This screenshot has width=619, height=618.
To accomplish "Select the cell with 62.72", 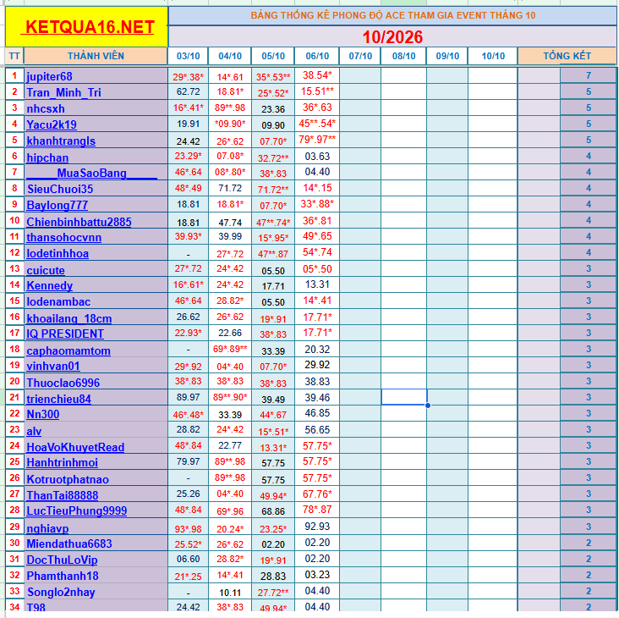I will click(x=188, y=91).
